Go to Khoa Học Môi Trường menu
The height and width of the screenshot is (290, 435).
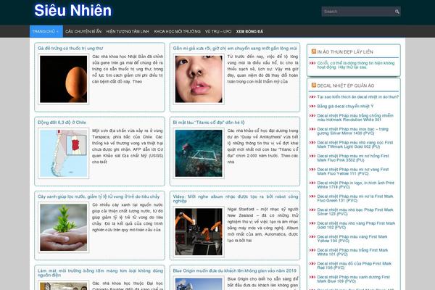[x=177, y=31]
